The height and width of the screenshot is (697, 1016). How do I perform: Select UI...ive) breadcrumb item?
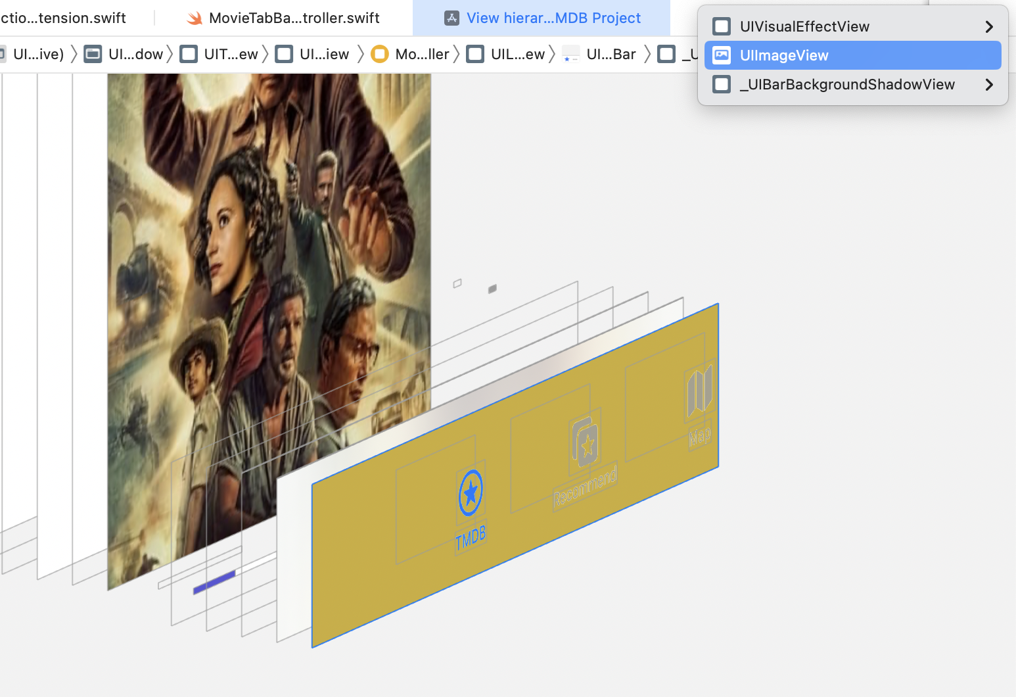38,54
